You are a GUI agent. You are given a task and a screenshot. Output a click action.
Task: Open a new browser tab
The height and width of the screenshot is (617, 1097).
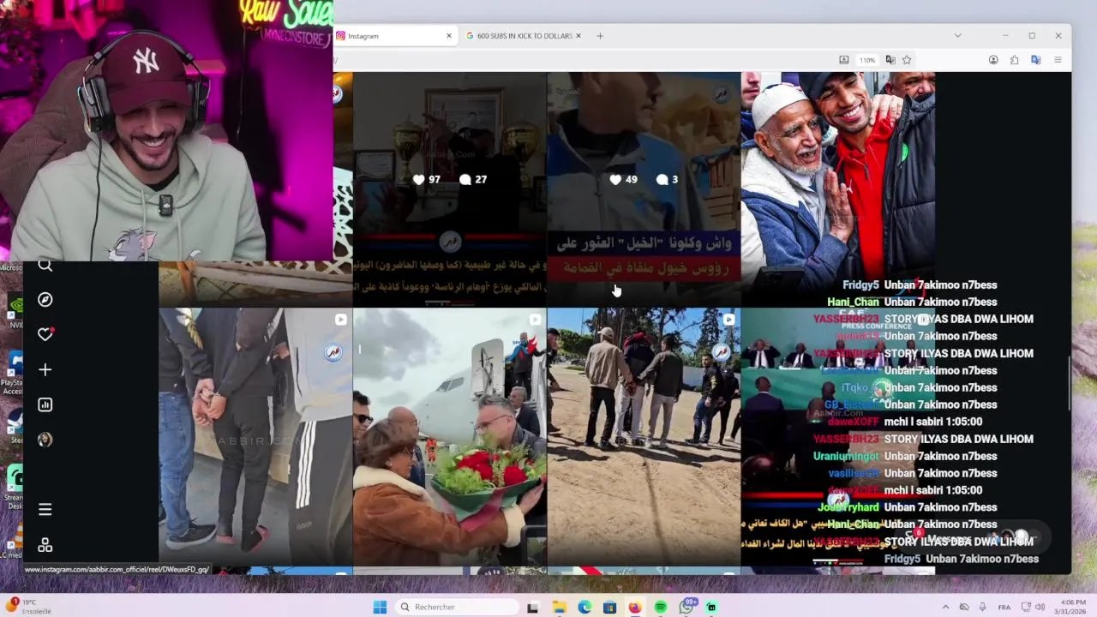(600, 36)
